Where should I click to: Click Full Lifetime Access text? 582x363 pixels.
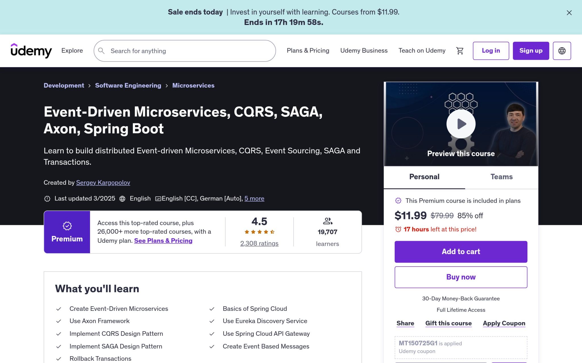click(461, 310)
